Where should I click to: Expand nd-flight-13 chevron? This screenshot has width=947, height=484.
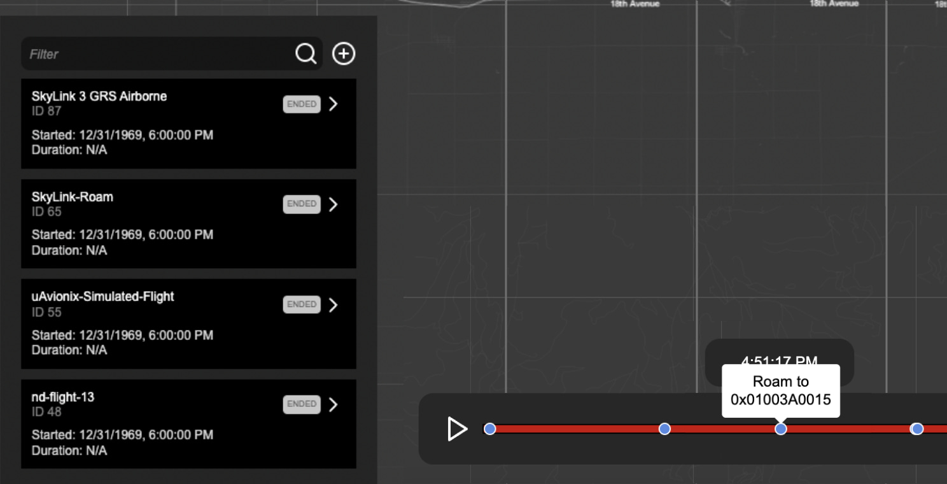[333, 404]
